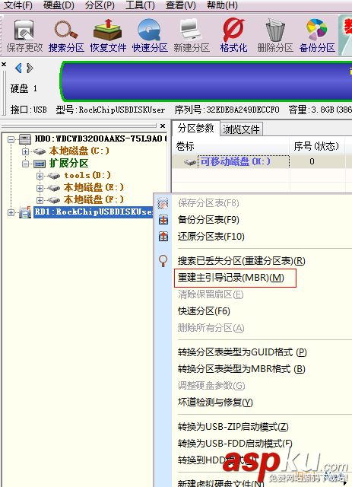352x487 pixels.
Task: Choose 搜索已丢失分区(重建分区表)(R)
Action: click(x=241, y=261)
